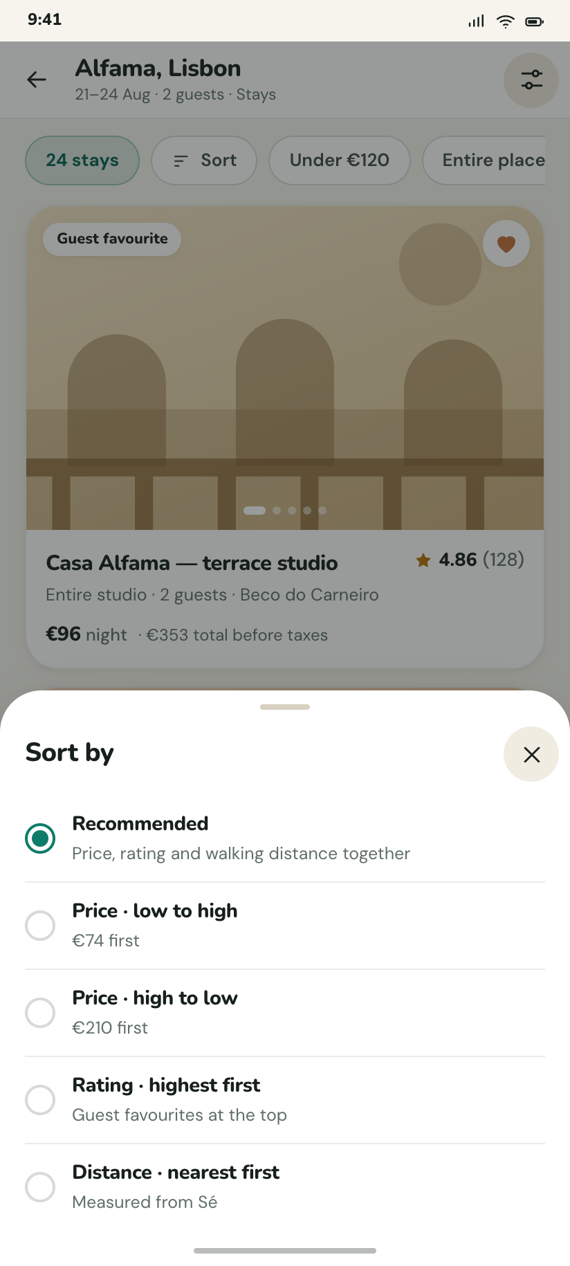The image size is (570, 1266).
Task: Tap the photo carousel page dots
Action: [x=285, y=511]
